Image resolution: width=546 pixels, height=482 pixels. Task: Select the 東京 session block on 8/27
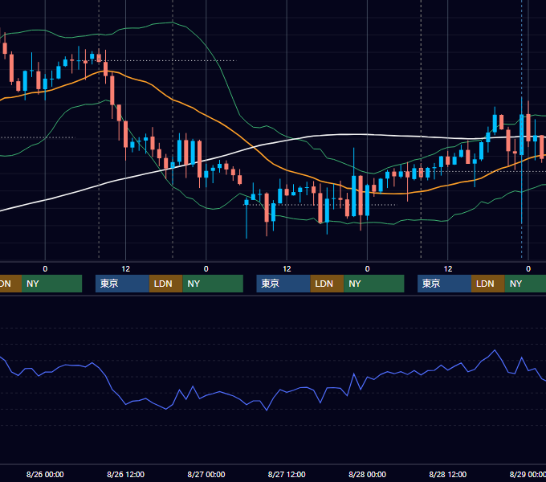click(x=283, y=284)
